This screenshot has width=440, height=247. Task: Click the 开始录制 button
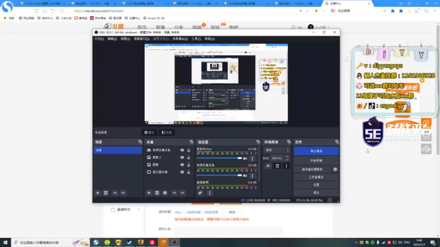[x=316, y=160]
